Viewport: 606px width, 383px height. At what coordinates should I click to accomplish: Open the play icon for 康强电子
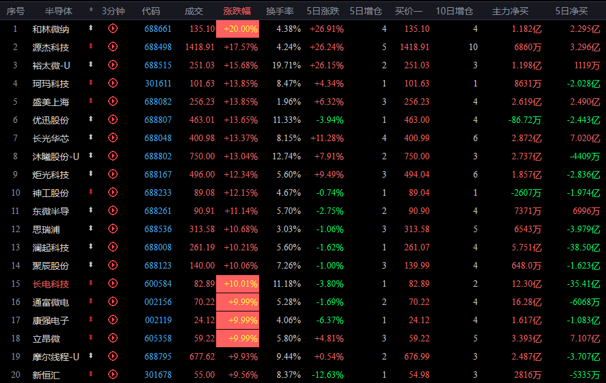point(113,320)
